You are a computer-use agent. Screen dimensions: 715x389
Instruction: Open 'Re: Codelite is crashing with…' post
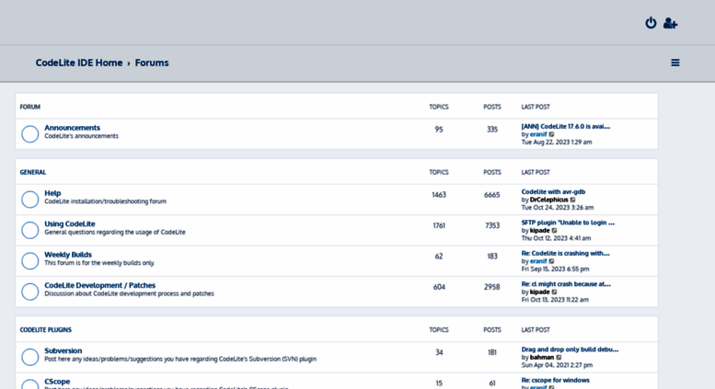(x=565, y=253)
